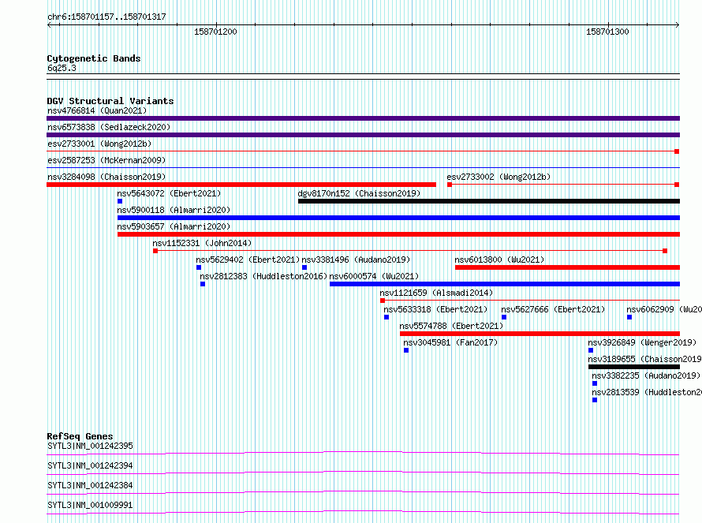
Task: Open the SYTL3|NM_001242394 gene track
Action: 363,473
